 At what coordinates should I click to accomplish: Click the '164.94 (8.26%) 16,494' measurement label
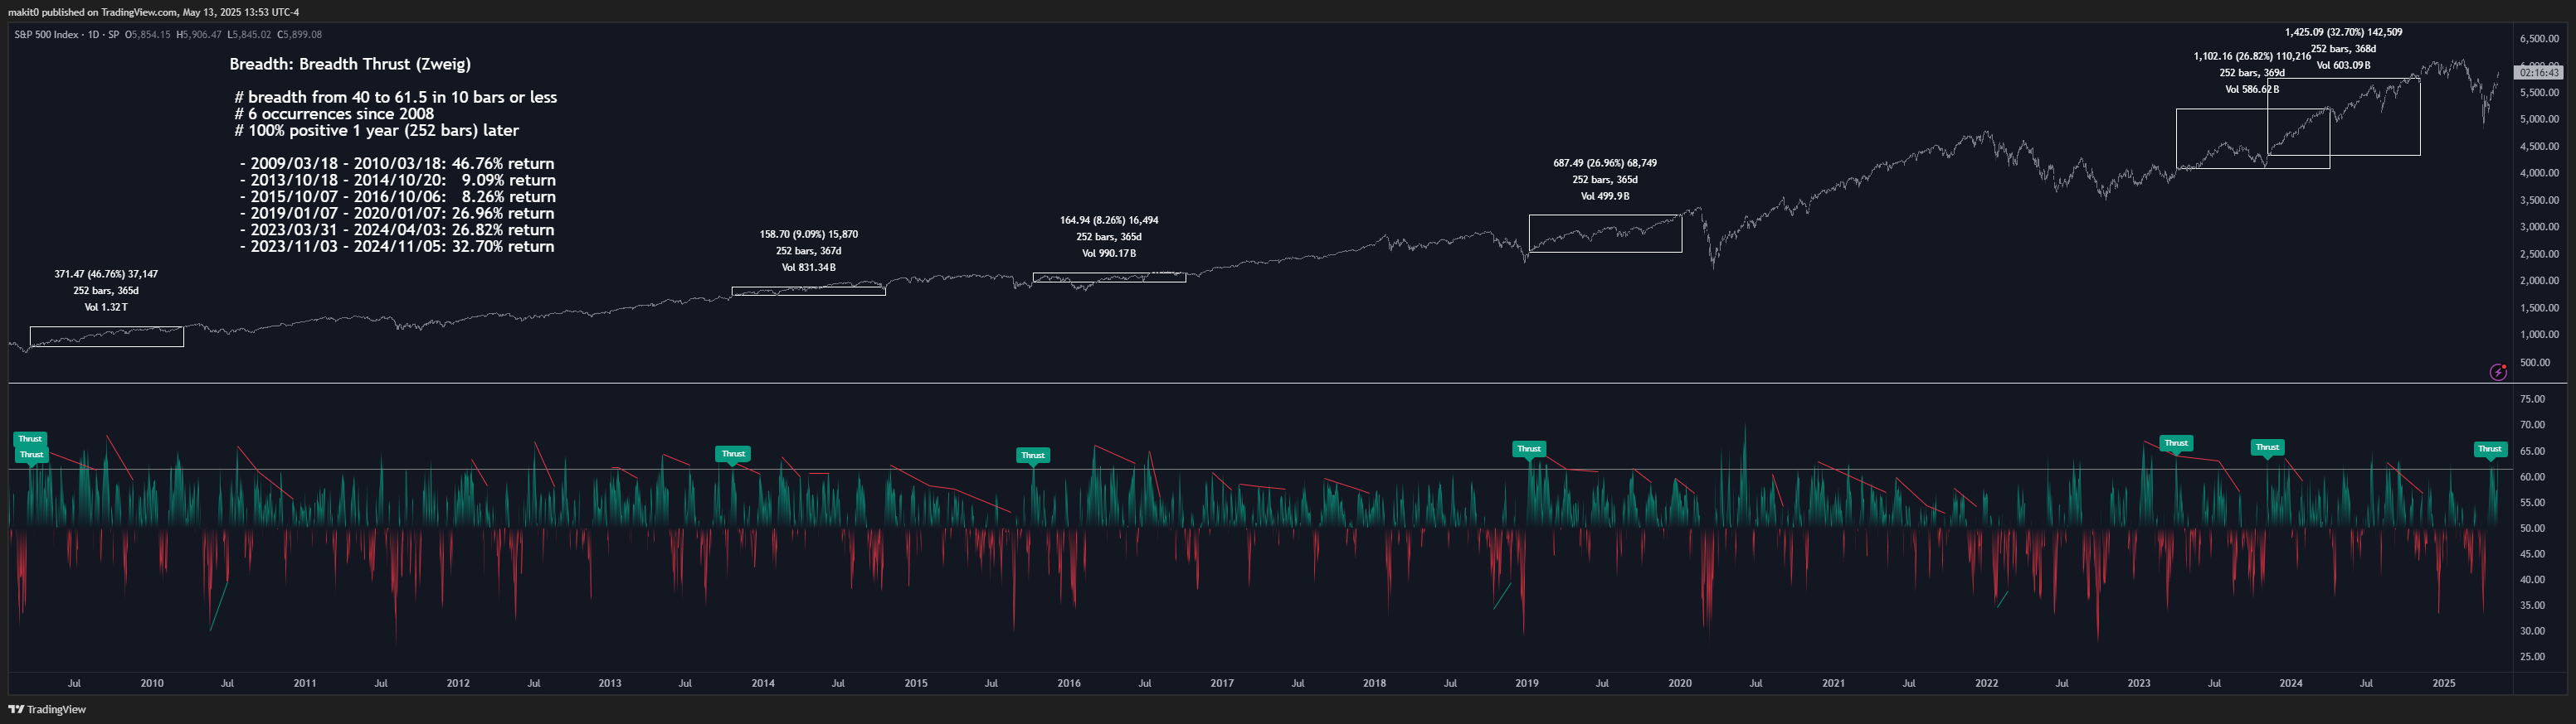[x=1109, y=220]
